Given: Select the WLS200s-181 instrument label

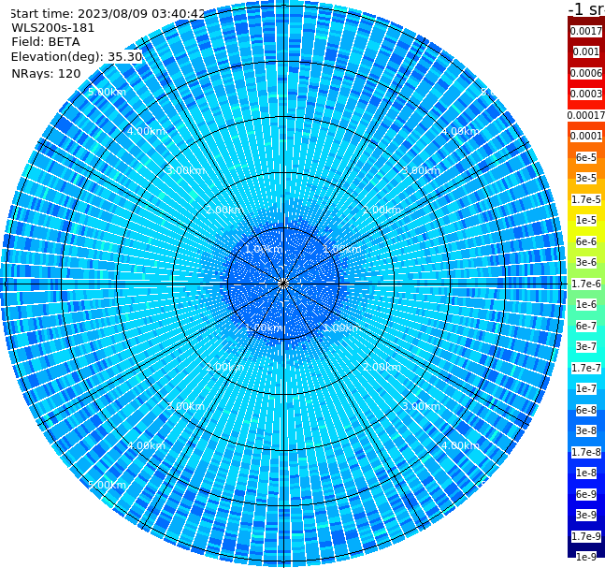Looking at the screenshot, I should [53, 28].
